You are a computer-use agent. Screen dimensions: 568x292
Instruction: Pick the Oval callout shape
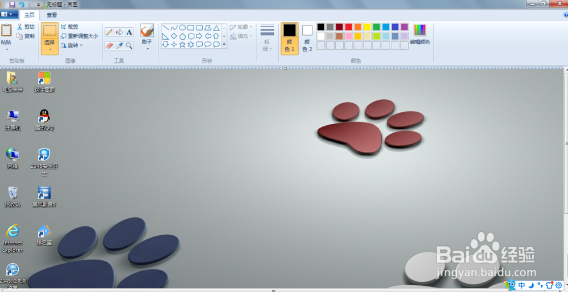click(208, 44)
